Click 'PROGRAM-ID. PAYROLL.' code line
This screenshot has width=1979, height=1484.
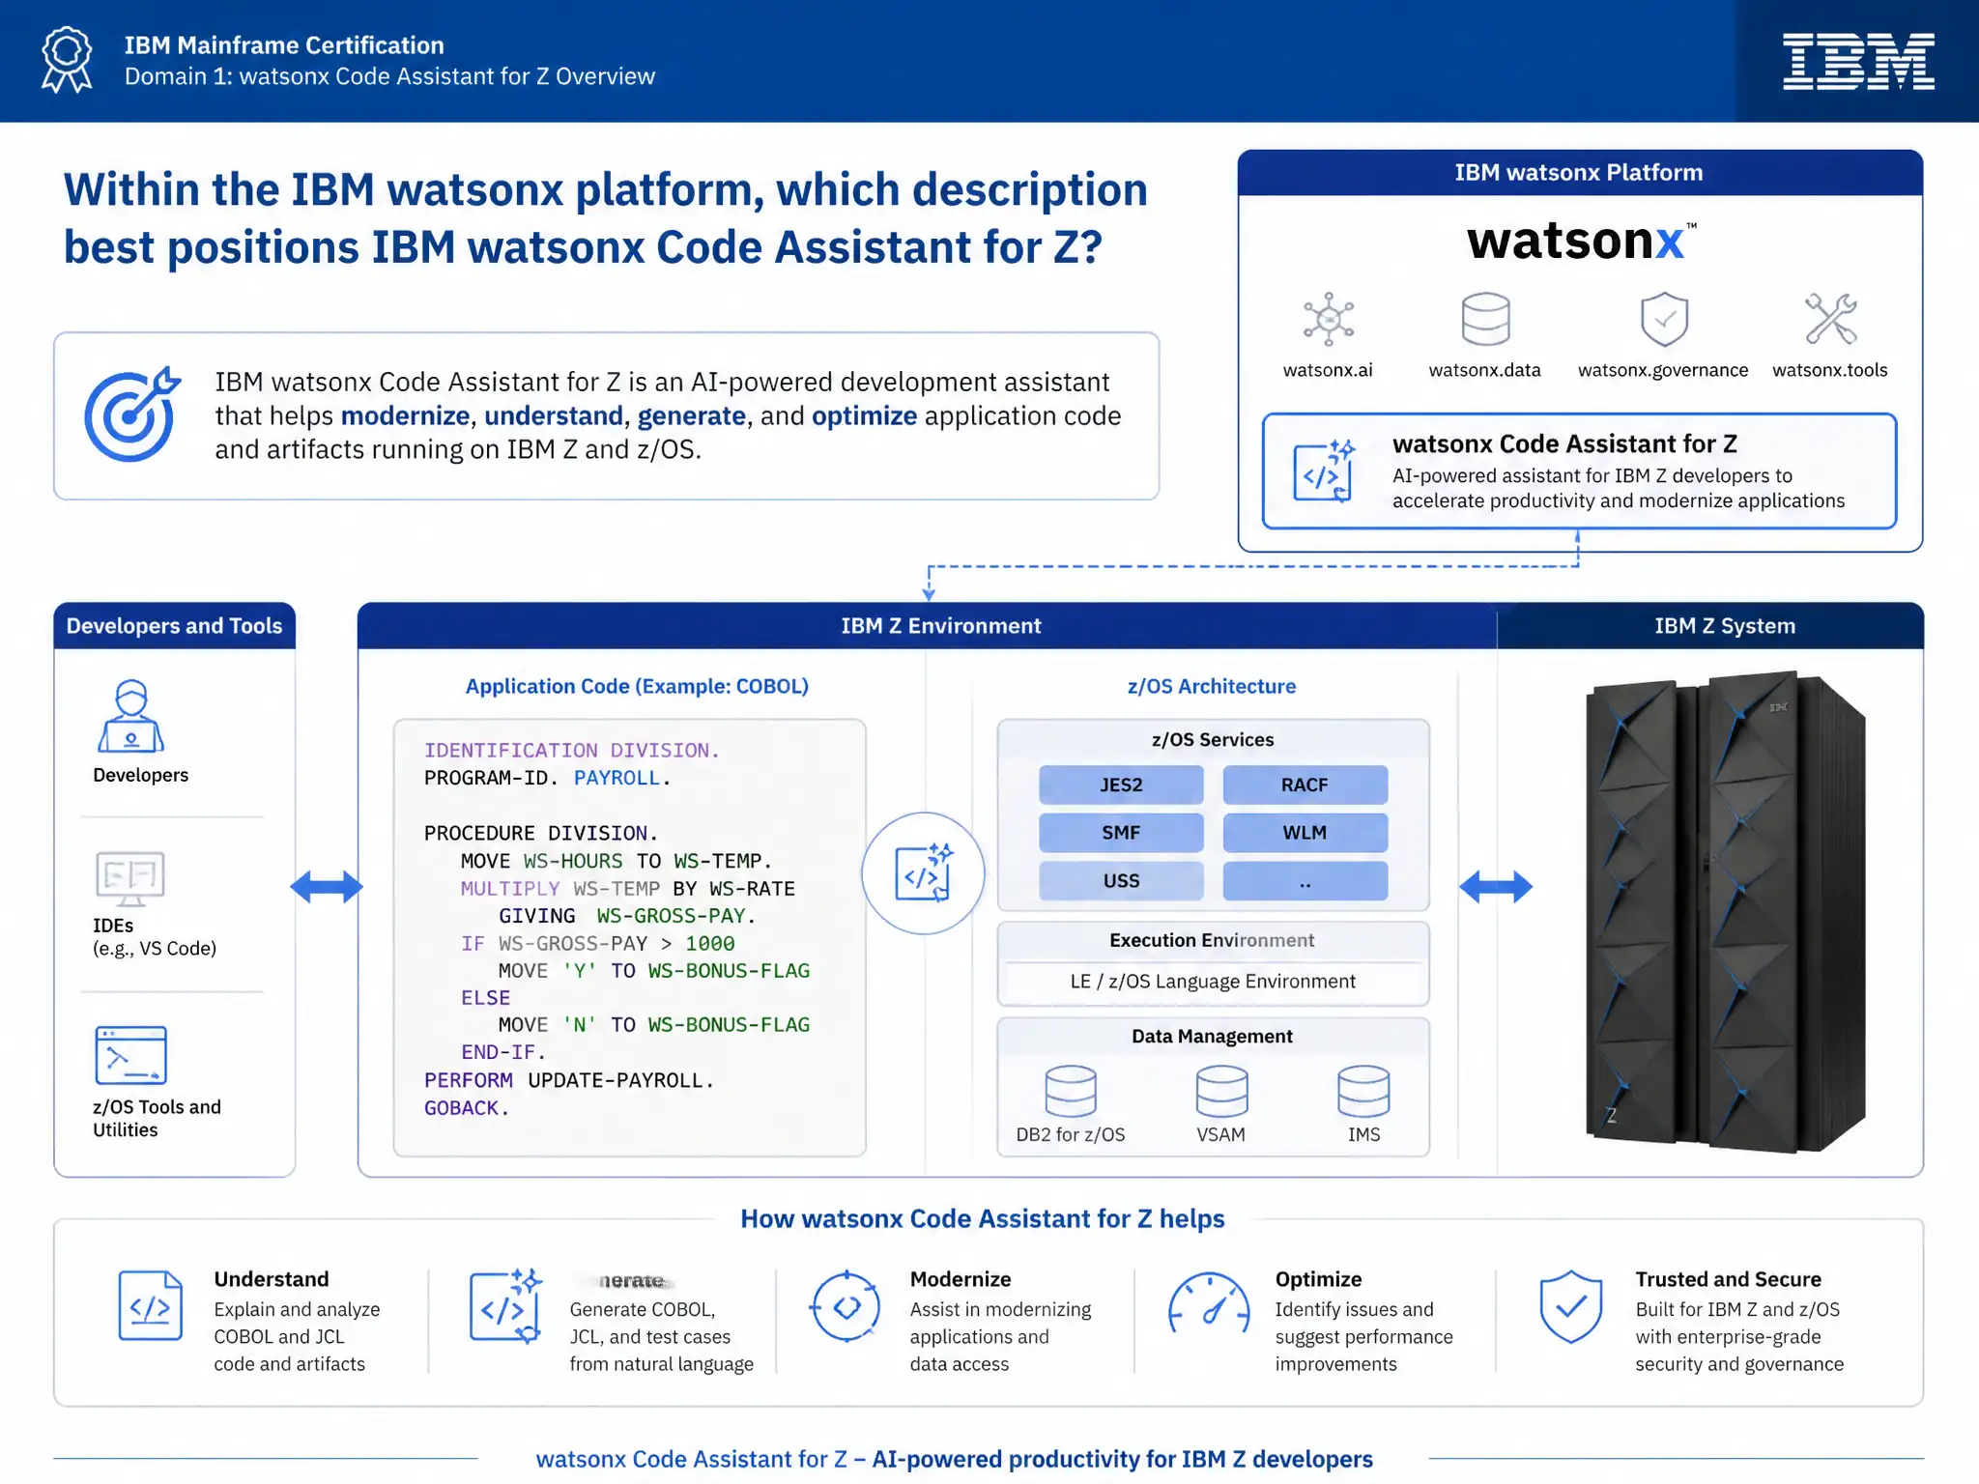[547, 779]
